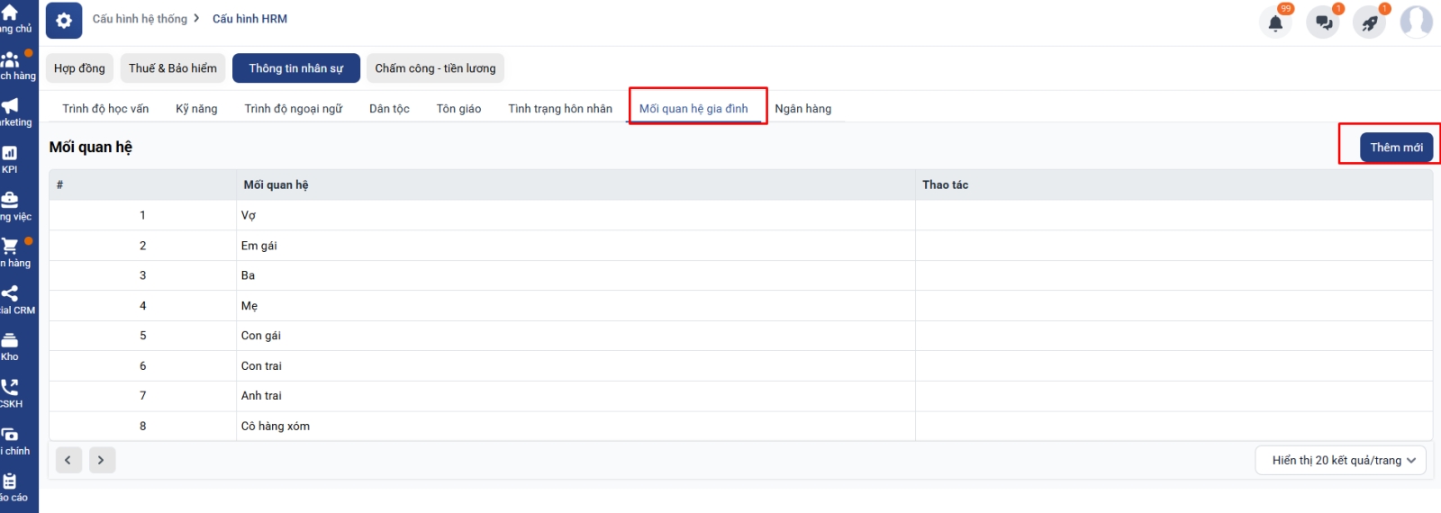Image resolution: width=1441 pixels, height=513 pixels.
Task: Switch to the Ngân hàng tab
Action: pyautogui.click(x=802, y=109)
